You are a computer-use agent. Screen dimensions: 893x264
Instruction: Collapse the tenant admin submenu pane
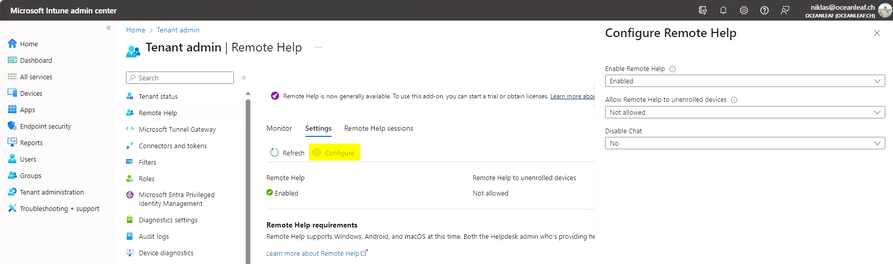click(244, 78)
